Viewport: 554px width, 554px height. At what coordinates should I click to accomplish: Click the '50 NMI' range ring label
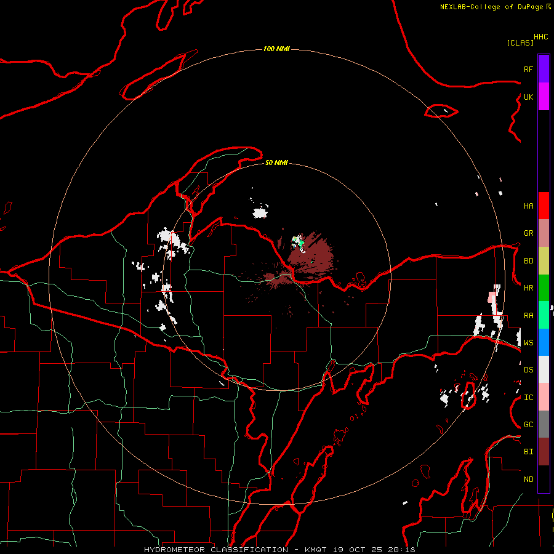(x=276, y=163)
